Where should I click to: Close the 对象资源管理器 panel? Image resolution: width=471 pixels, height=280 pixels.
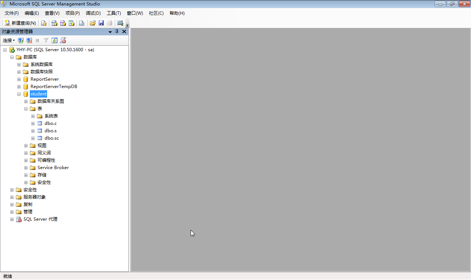[x=124, y=31]
